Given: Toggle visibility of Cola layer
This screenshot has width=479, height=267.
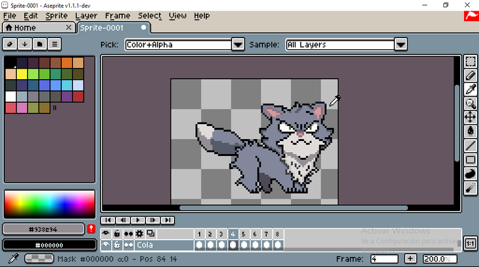Looking at the screenshot, I should (x=105, y=245).
